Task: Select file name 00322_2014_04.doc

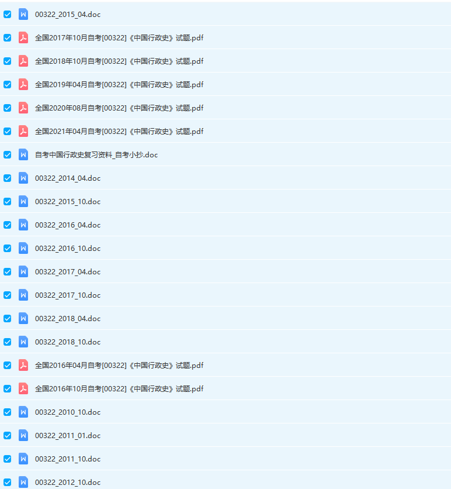Action: [68, 178]
